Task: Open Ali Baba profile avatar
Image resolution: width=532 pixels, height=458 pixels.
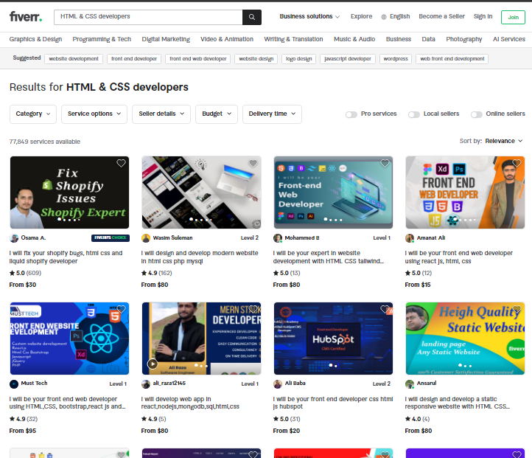Action: point(278,384)
